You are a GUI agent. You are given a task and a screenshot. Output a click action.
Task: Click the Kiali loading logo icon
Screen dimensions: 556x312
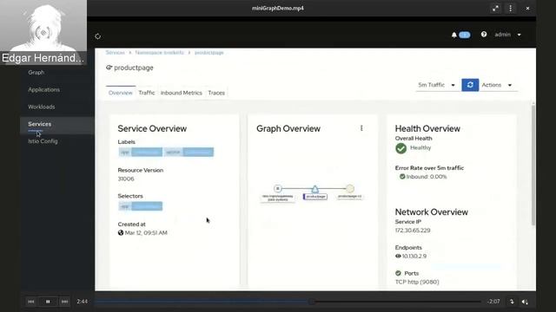(98, 36)
